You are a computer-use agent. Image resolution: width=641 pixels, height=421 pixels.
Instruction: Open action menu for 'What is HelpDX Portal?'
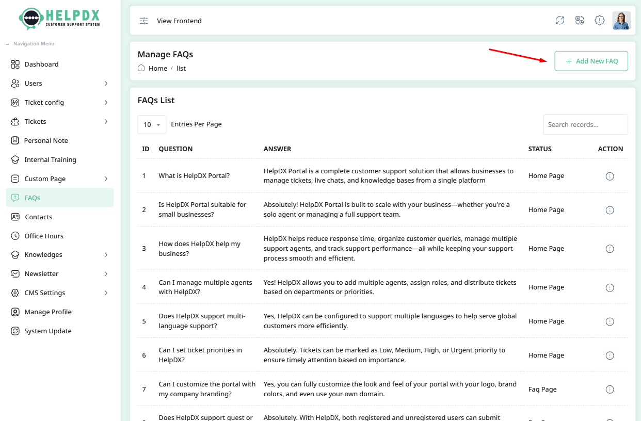click(610, 176)
